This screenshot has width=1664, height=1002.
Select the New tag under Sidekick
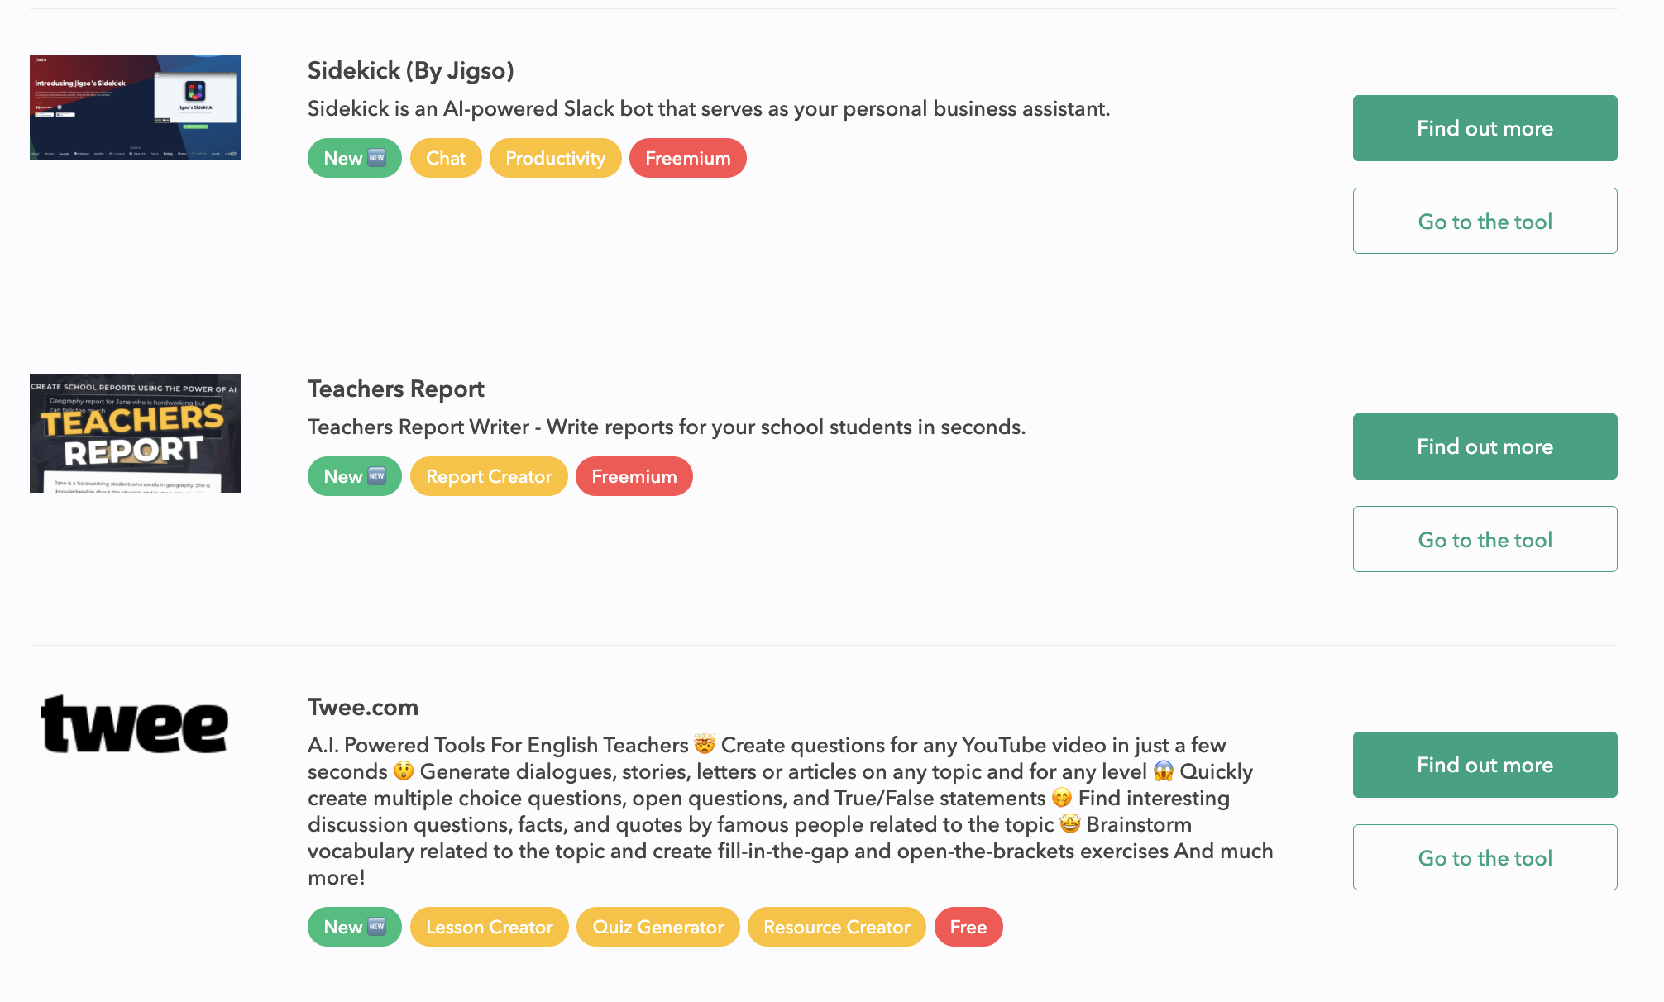pos(355,158)
